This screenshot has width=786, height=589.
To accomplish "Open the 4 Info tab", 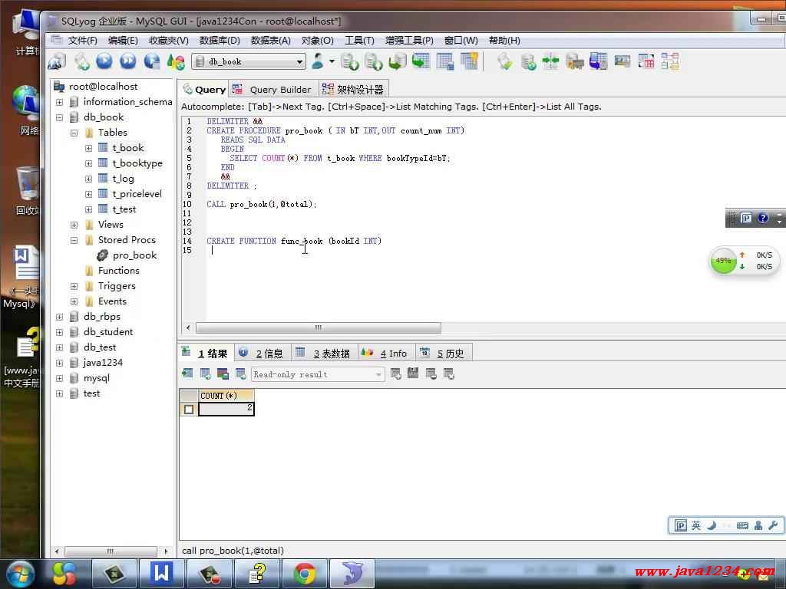I will (385, 354).
